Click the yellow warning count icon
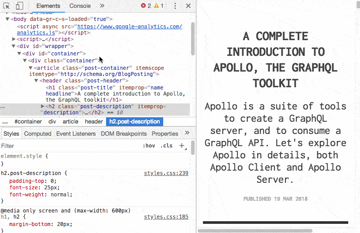This screenshot has height=233, width=360. pos(156,6)
